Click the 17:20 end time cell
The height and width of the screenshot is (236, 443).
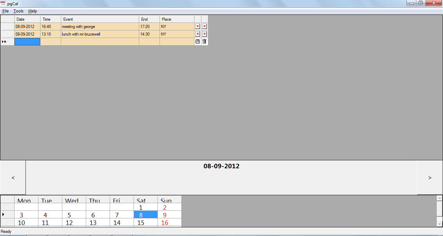[x=150, y=26]
